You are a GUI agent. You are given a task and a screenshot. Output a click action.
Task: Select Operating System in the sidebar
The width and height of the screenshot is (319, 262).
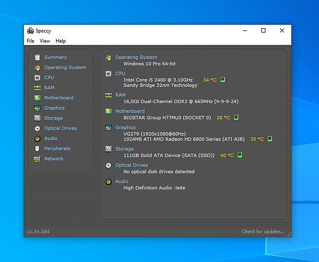[65, 68]
